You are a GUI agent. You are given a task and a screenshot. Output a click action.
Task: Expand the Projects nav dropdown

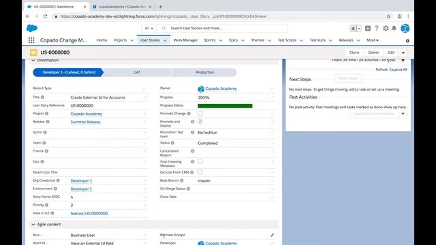click(x=131, y=41)
